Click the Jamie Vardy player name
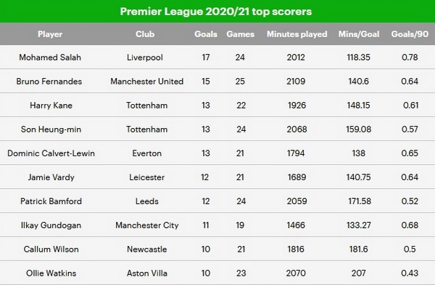 (x=51, y=177)
